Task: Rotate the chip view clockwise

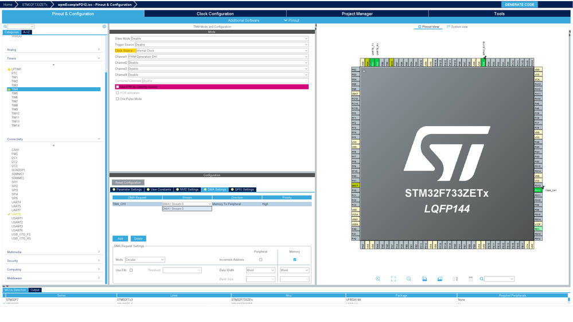Action: (424, 279)
